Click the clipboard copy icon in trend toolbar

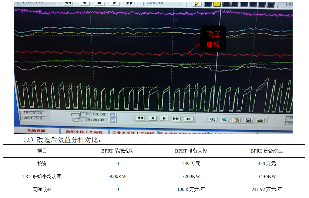click(x=237, y=120)
